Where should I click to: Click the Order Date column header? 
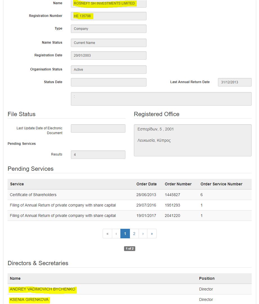point(147,184)
